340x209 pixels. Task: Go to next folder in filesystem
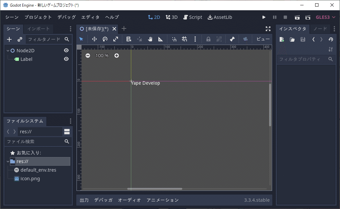click(14, 132)
